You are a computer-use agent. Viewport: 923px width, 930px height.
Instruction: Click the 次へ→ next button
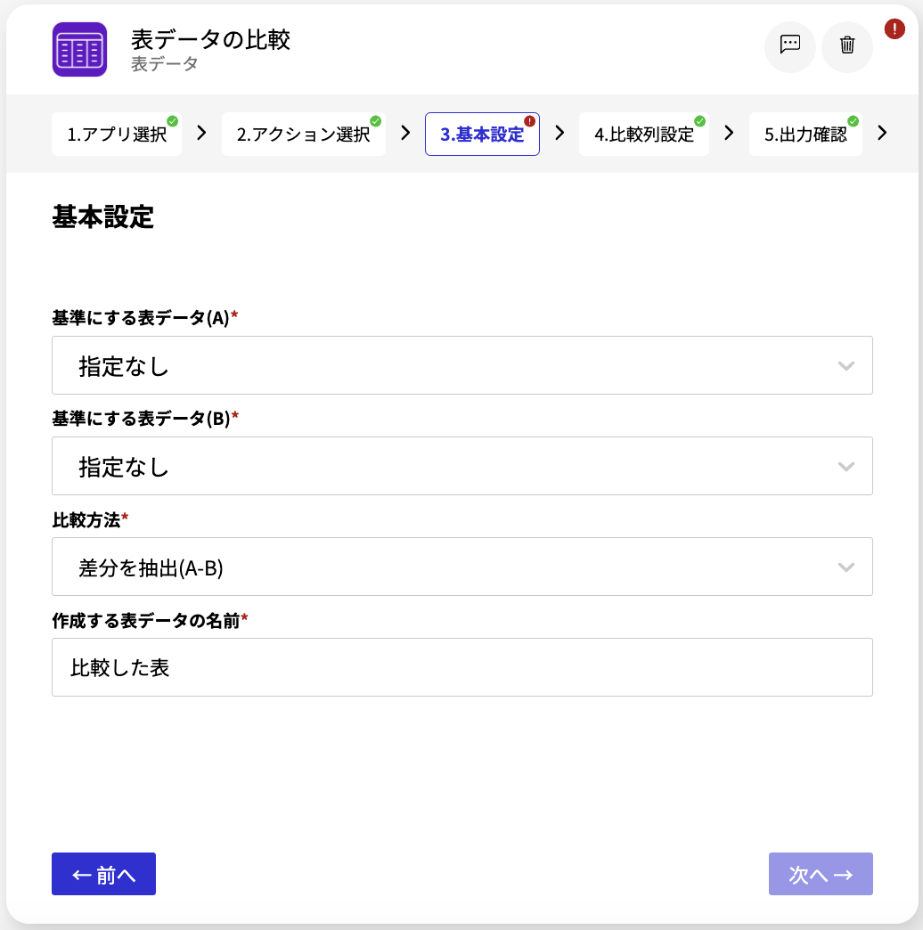click(x=821, y=874)
